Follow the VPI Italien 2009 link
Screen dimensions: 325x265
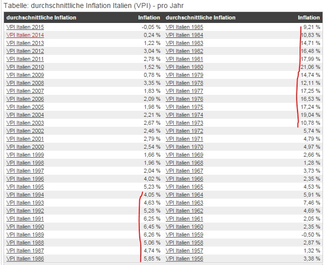pos(25,75)
